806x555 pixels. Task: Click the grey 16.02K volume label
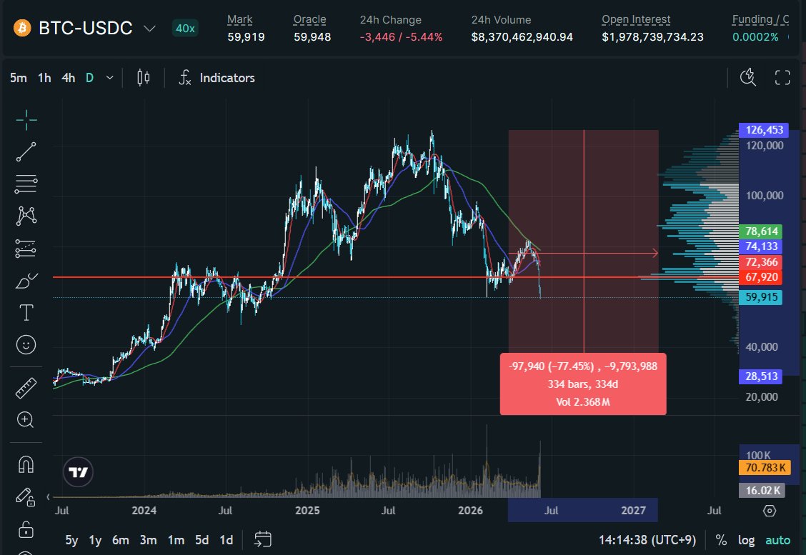pyautogui.click(x=762, y=490)
